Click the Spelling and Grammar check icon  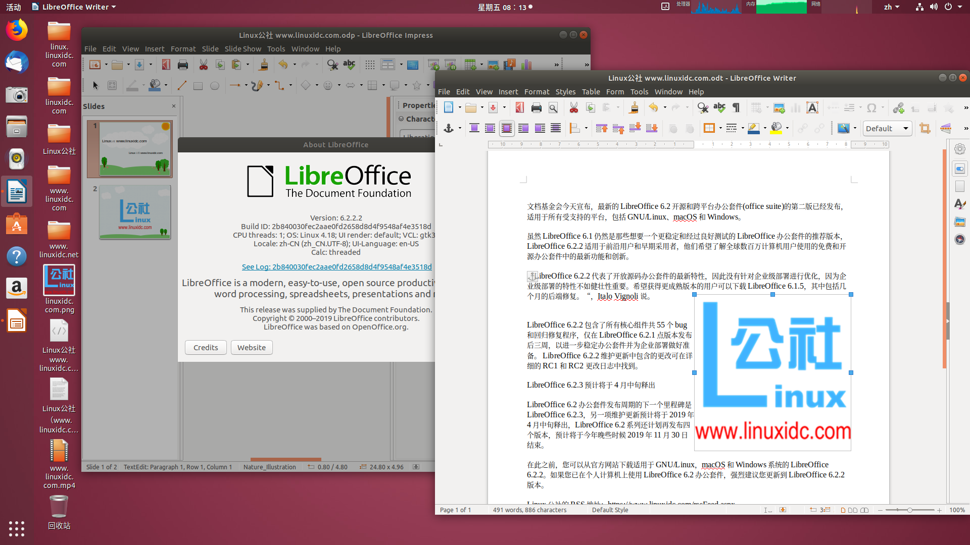point(719,108)
